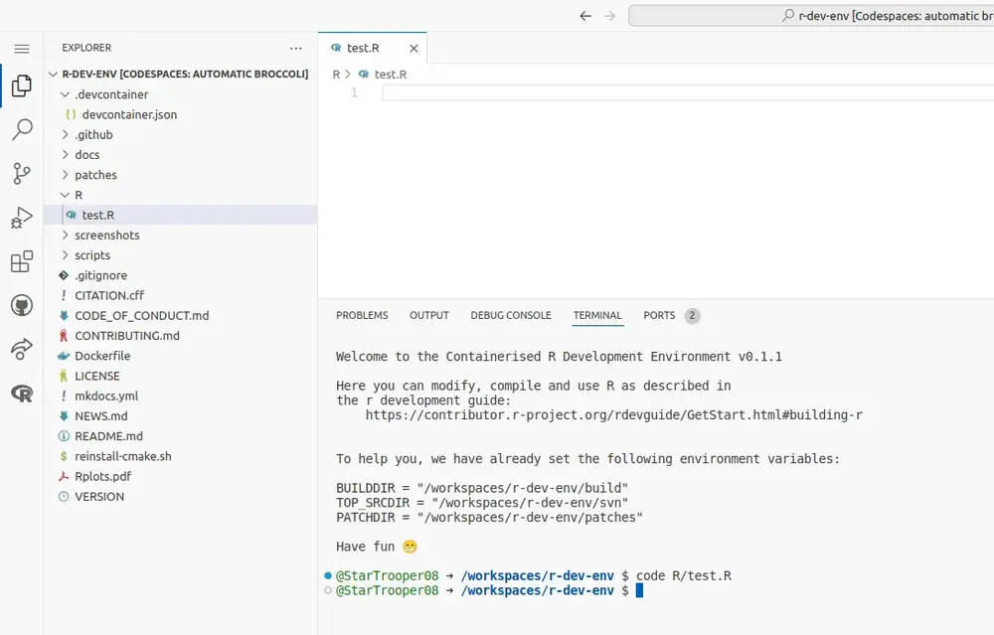The height and width of the screenshot is (635, 994).
Task: Open the Extensions view
Action: 21,262
